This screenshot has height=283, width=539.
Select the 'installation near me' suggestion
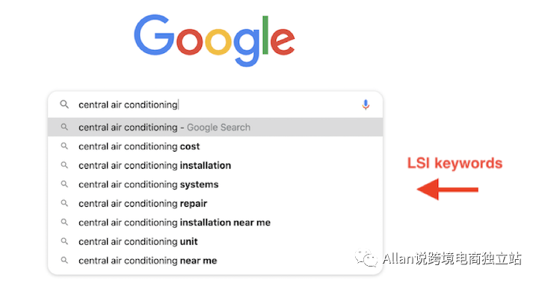(215, 223)
